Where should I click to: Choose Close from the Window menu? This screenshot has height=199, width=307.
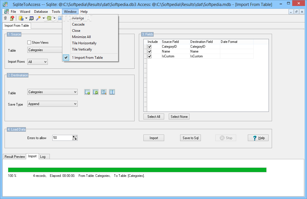click(90, 31)
